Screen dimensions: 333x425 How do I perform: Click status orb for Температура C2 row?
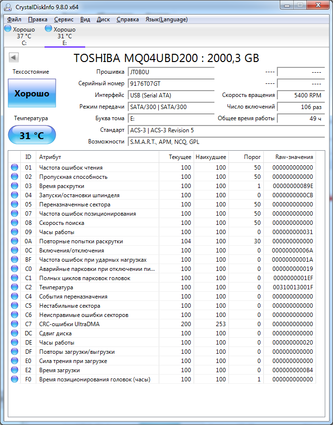point(15,287)
